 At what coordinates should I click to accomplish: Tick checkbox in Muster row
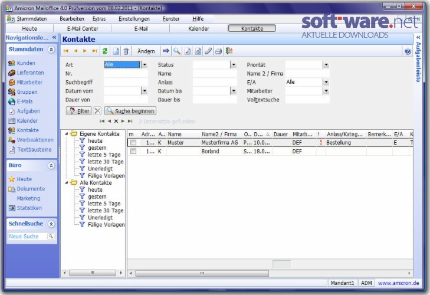[133, 142]
